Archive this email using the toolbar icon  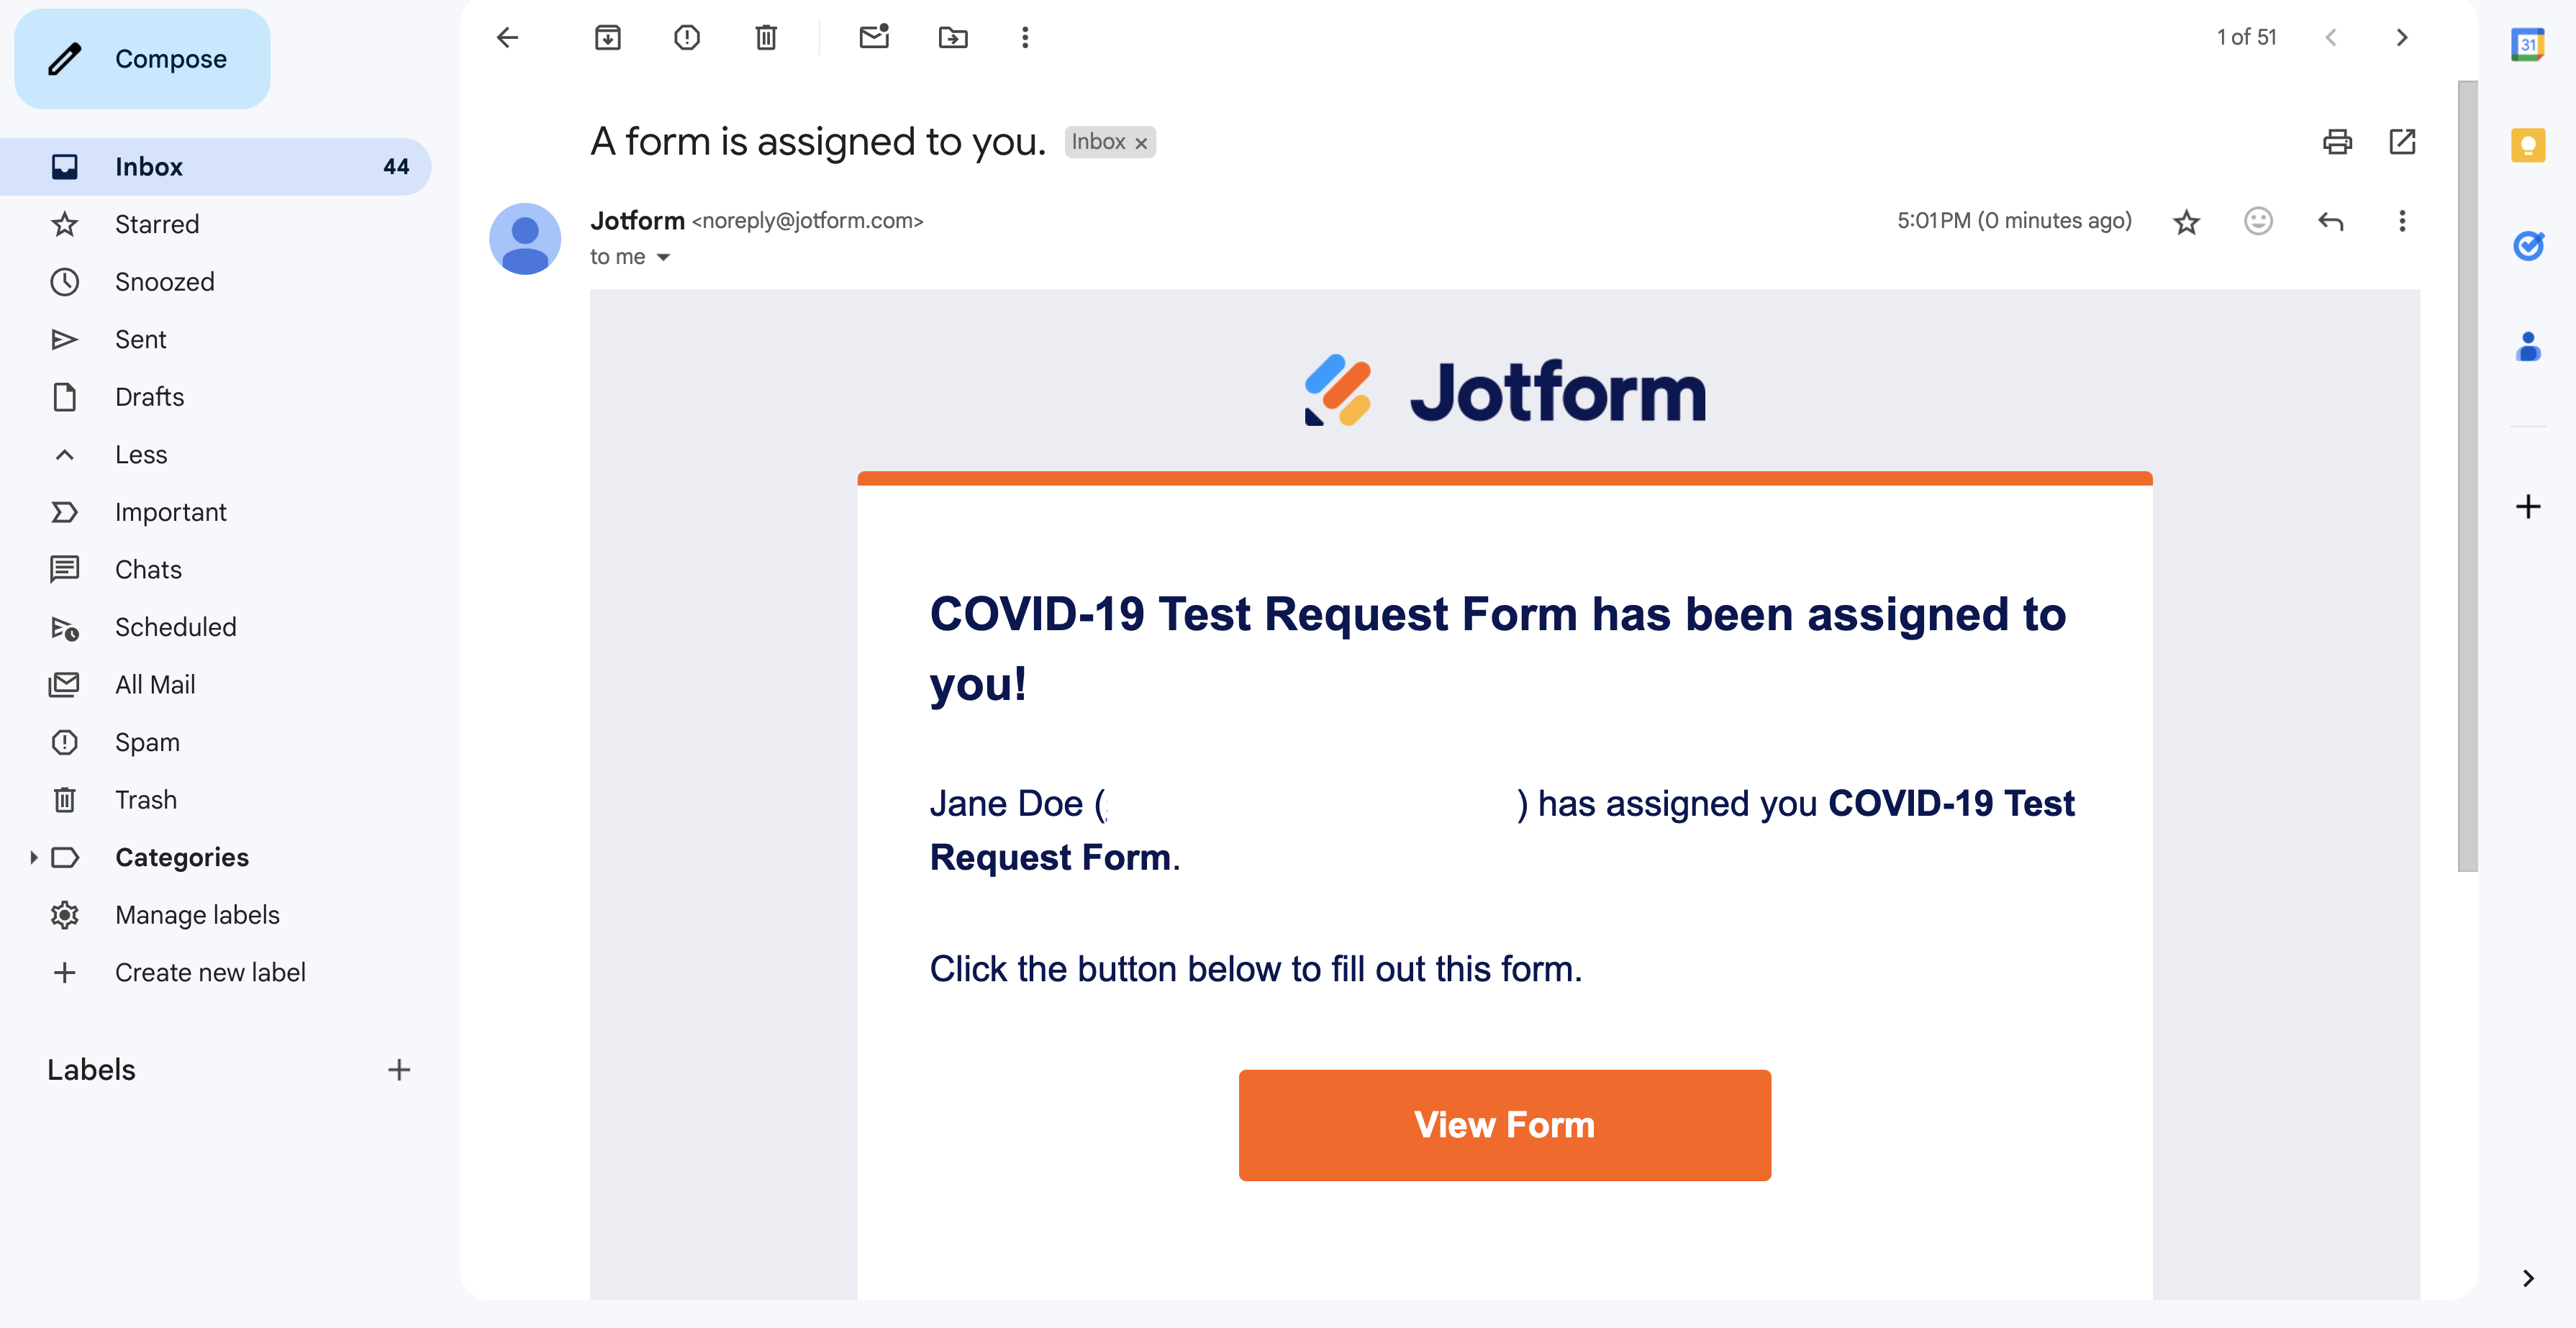click(x=608, y=38)
